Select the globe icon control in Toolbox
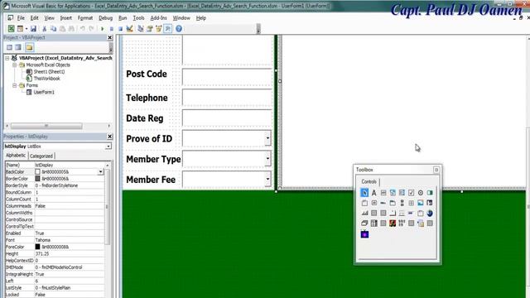Image resolution: width=530 pixels, height=298 pixels. (x=430, y=214)
